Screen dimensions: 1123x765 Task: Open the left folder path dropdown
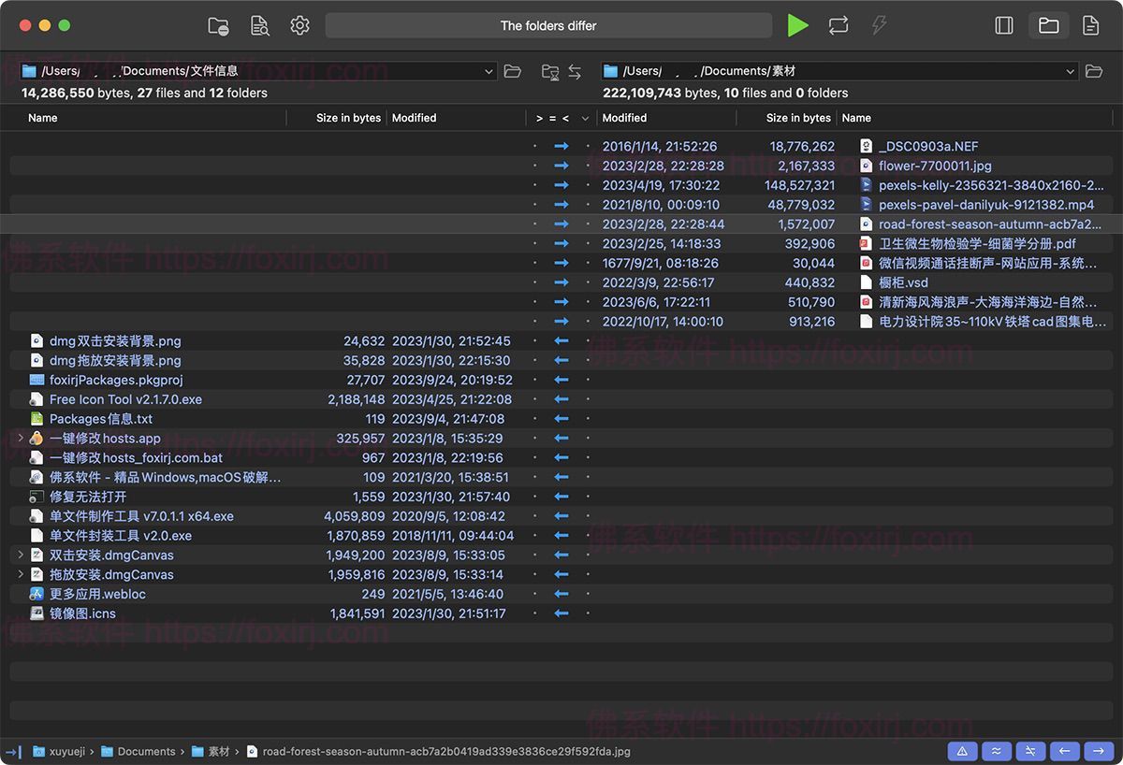(x=489, y=71)
